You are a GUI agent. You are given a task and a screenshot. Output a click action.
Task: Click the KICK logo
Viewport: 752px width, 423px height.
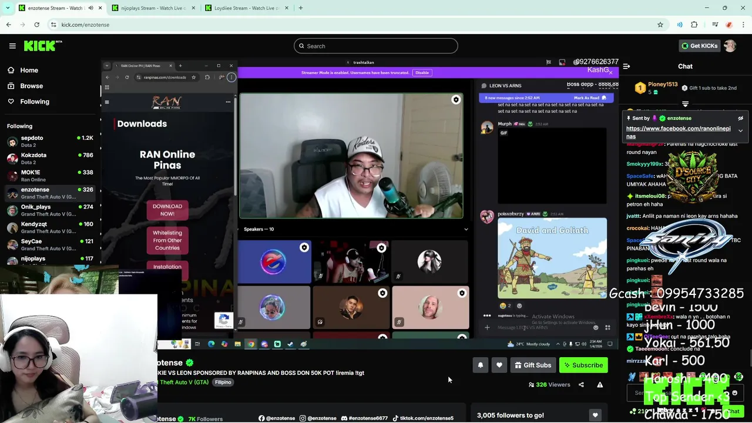(43, 46)
